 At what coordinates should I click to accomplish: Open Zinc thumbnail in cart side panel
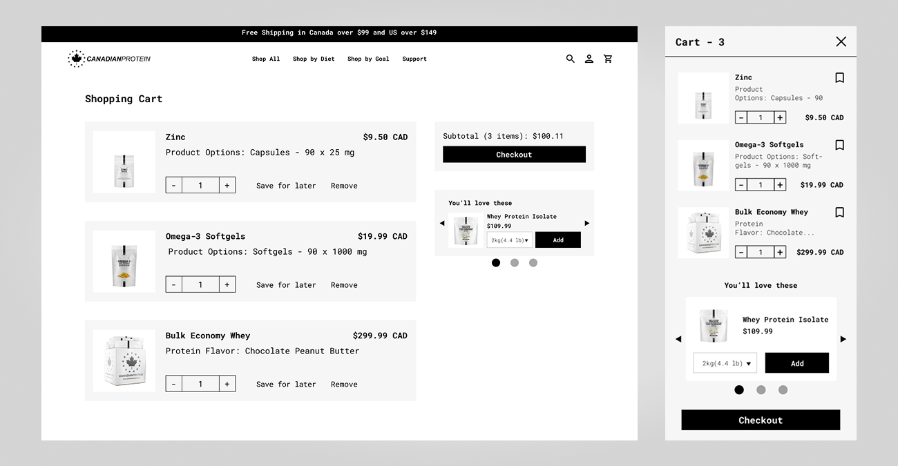pyautogui.click(x=703, y=98)
